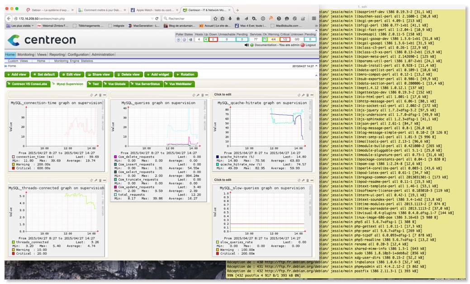Open the Firefox hamburger menu
This screenshot has height=284, width=470.
tap(314, 19)
